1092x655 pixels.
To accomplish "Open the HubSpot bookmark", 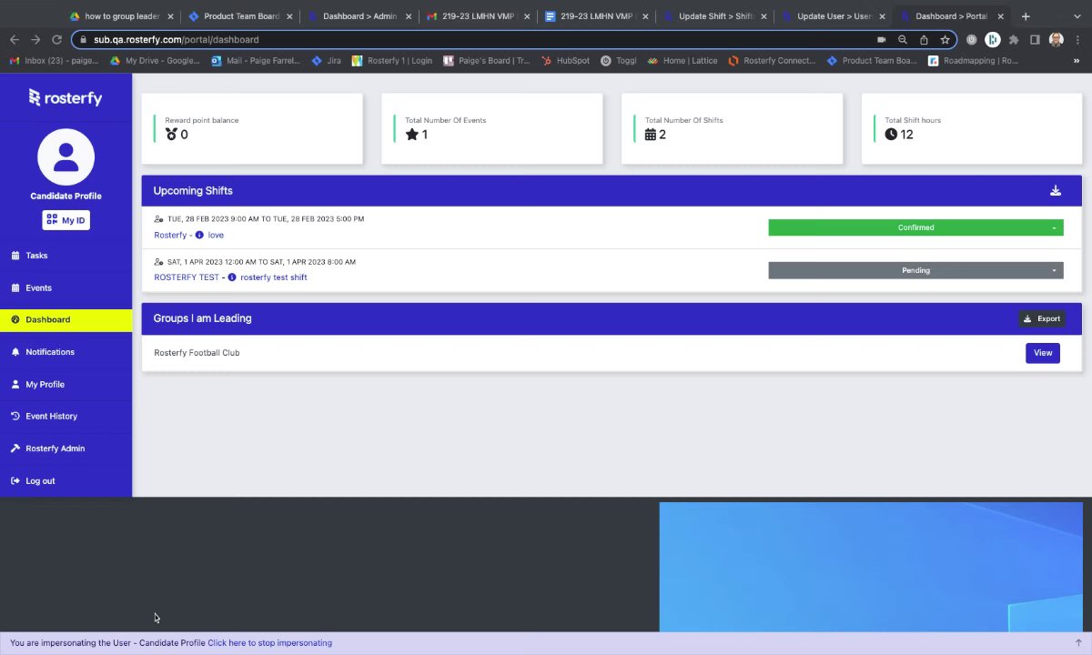I will (x=565, y=61).
